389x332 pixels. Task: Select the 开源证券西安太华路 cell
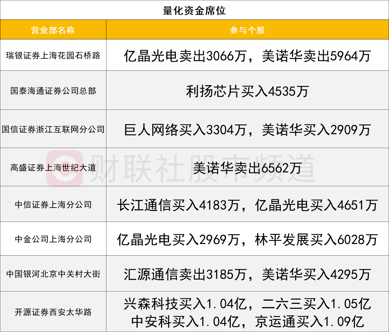53,312
